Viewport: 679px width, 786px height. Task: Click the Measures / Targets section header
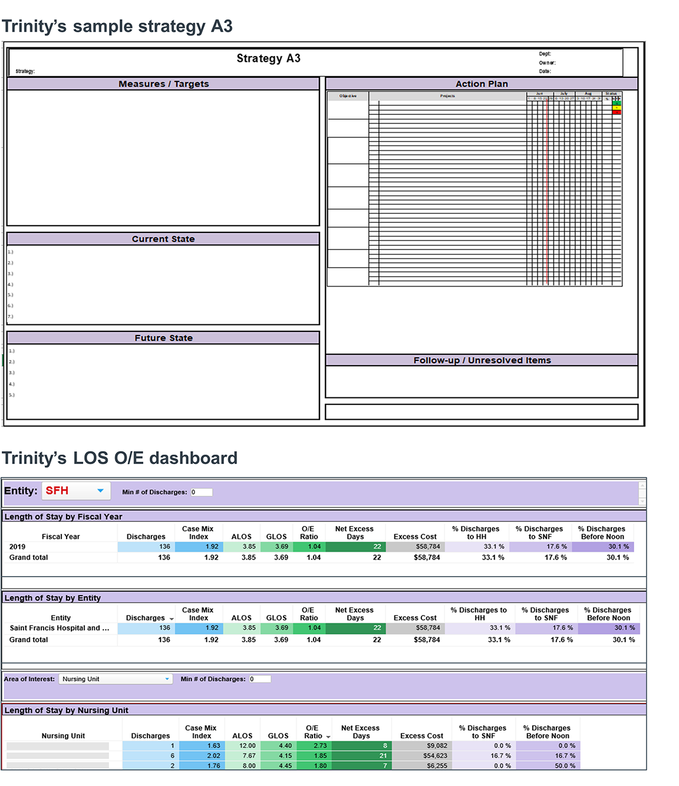[x=163, y=84]
